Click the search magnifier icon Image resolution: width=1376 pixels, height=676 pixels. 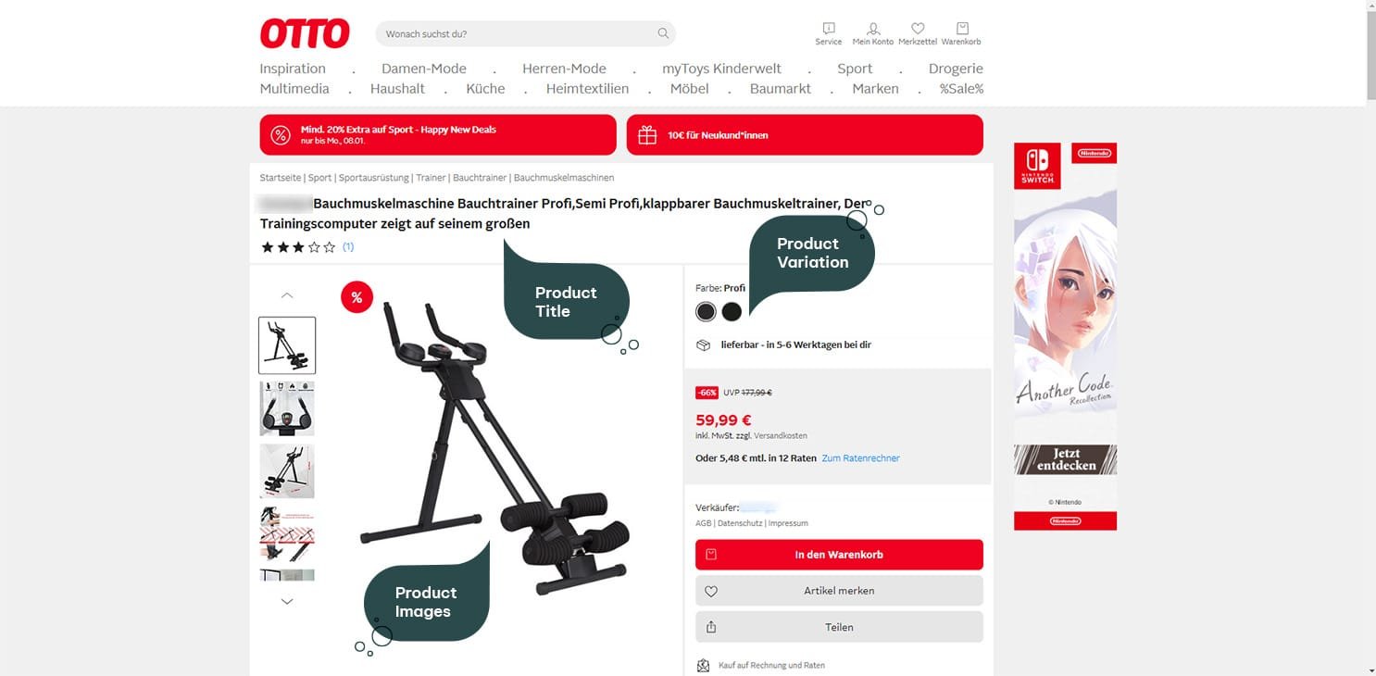663,33
